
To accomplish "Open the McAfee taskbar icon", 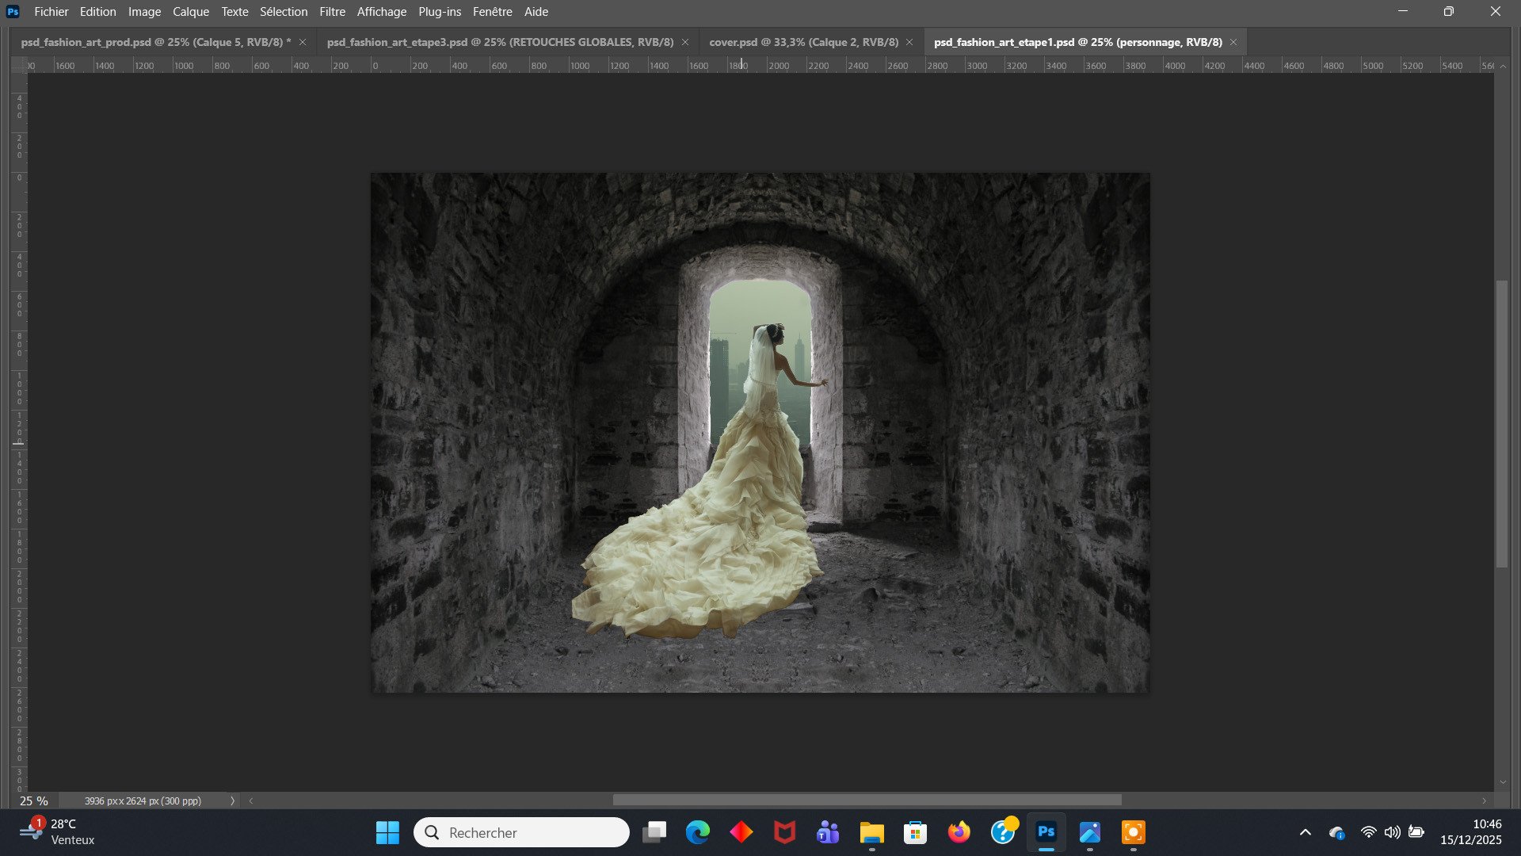I will coord(784,832).
